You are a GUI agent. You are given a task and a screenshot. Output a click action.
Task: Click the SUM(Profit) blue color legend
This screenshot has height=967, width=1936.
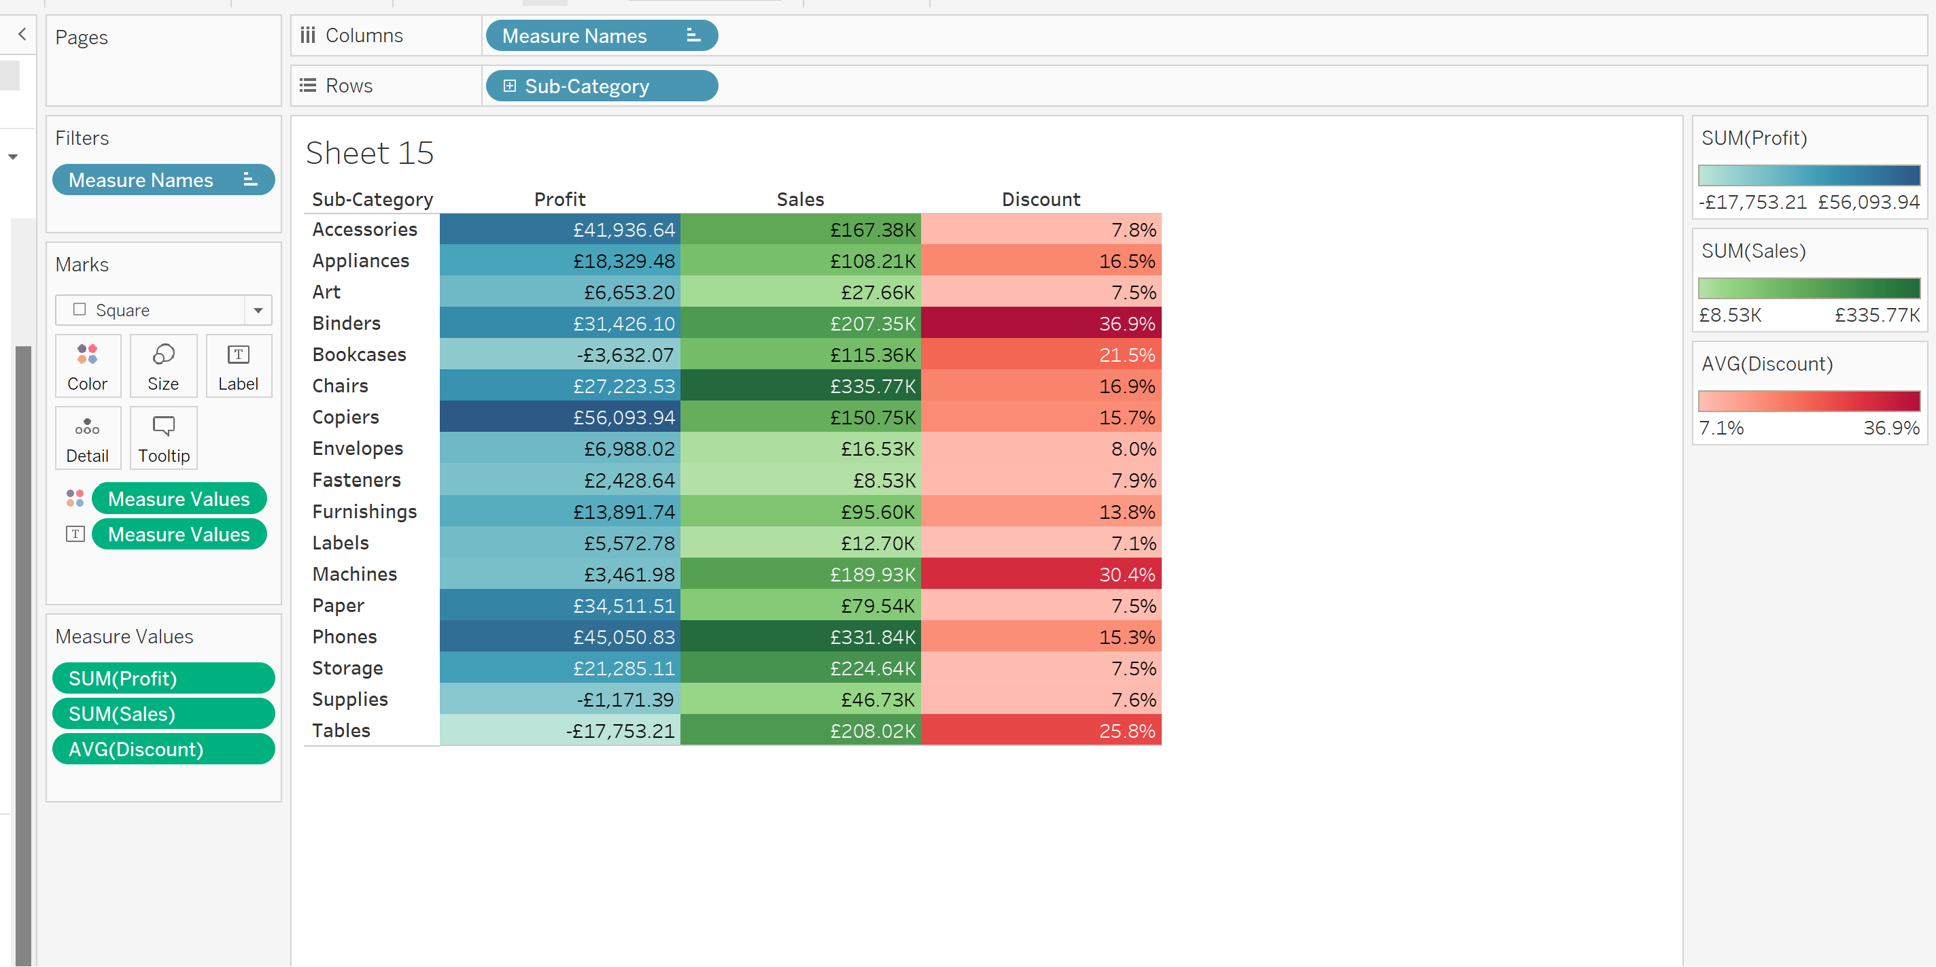tap(1808, 175)
